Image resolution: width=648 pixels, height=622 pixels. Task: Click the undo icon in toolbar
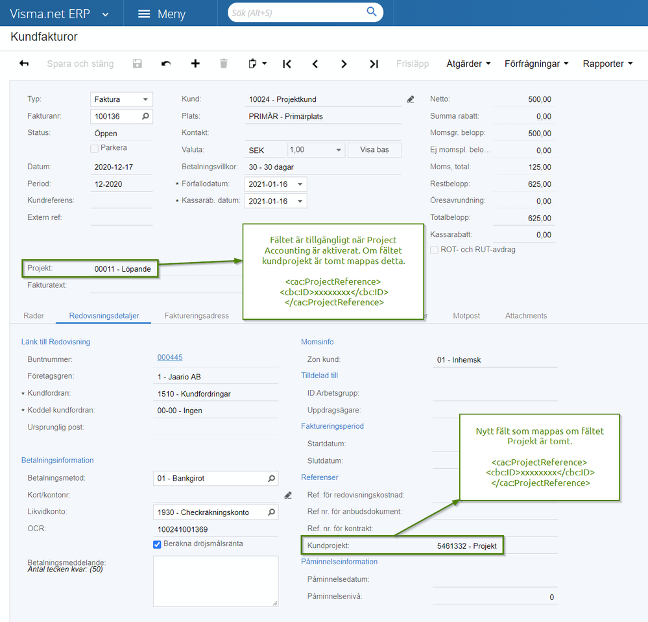(166, 64)
